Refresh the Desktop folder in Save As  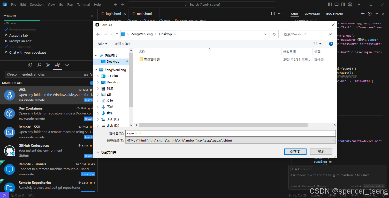(x=274, y=34)
